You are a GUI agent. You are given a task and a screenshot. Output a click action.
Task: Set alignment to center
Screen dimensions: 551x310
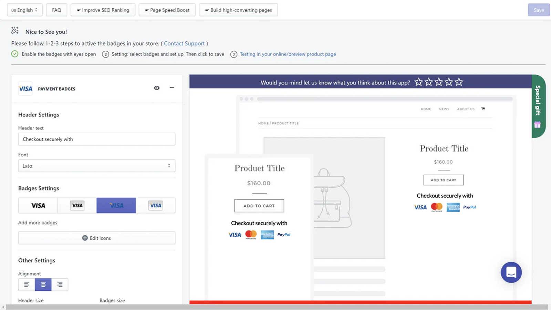point(43,285)
